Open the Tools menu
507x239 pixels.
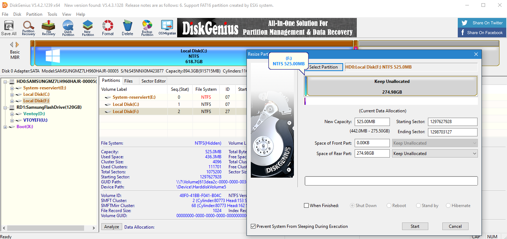coord(52,14)
